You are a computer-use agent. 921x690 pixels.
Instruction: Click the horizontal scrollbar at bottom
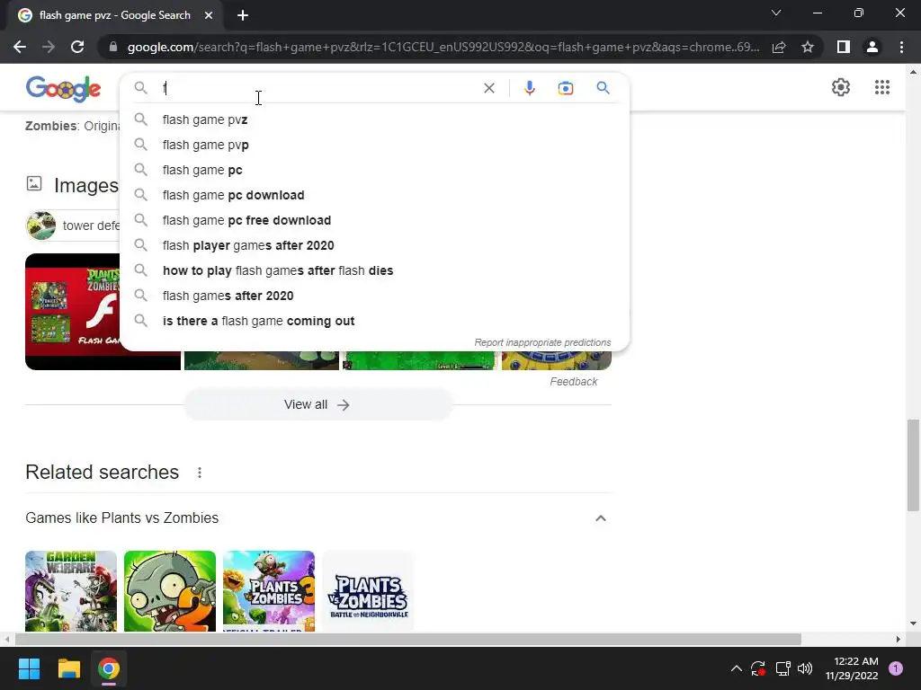tap(408, 639)
